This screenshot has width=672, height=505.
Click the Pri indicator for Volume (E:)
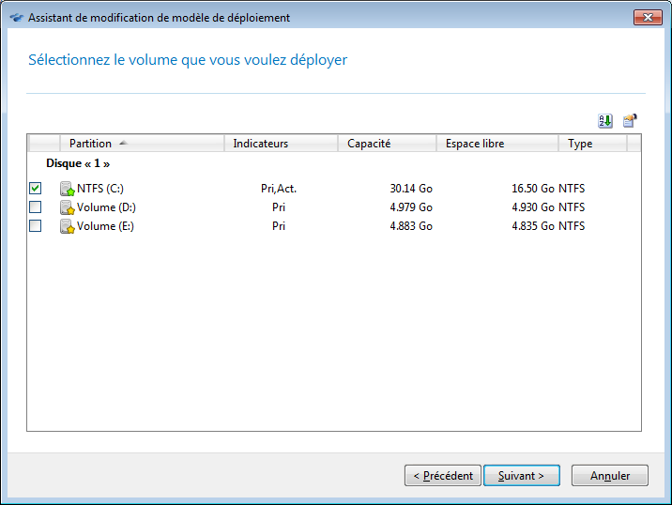pos(279,226)
